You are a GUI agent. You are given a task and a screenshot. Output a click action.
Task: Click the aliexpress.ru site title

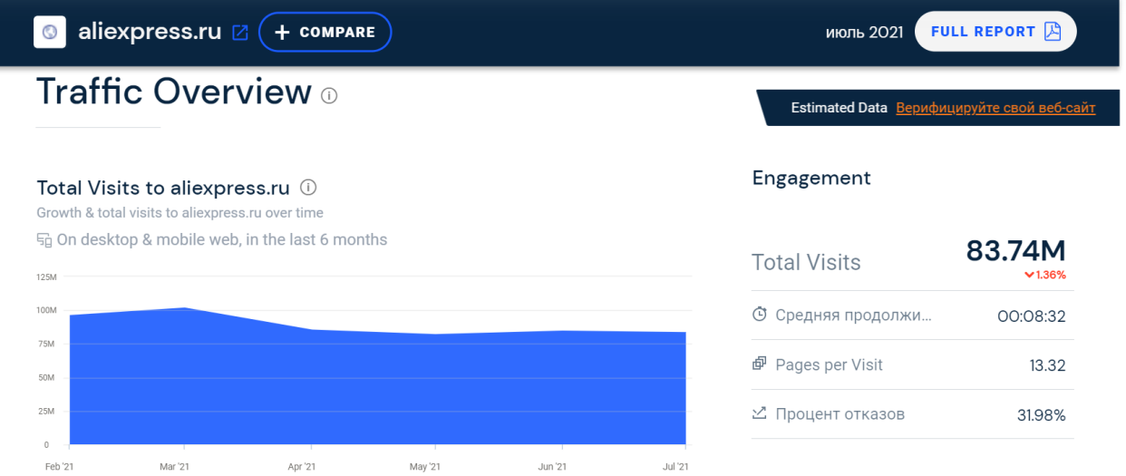coord(150,32)
